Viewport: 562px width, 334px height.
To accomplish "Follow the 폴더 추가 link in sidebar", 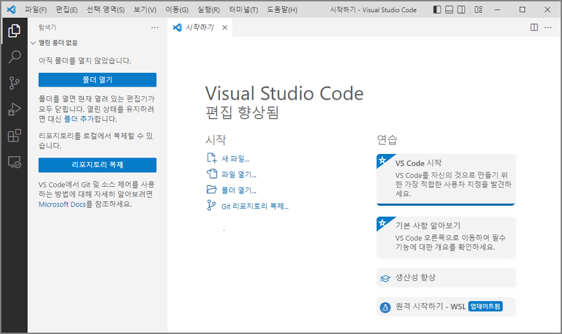I will click(79, 119).
